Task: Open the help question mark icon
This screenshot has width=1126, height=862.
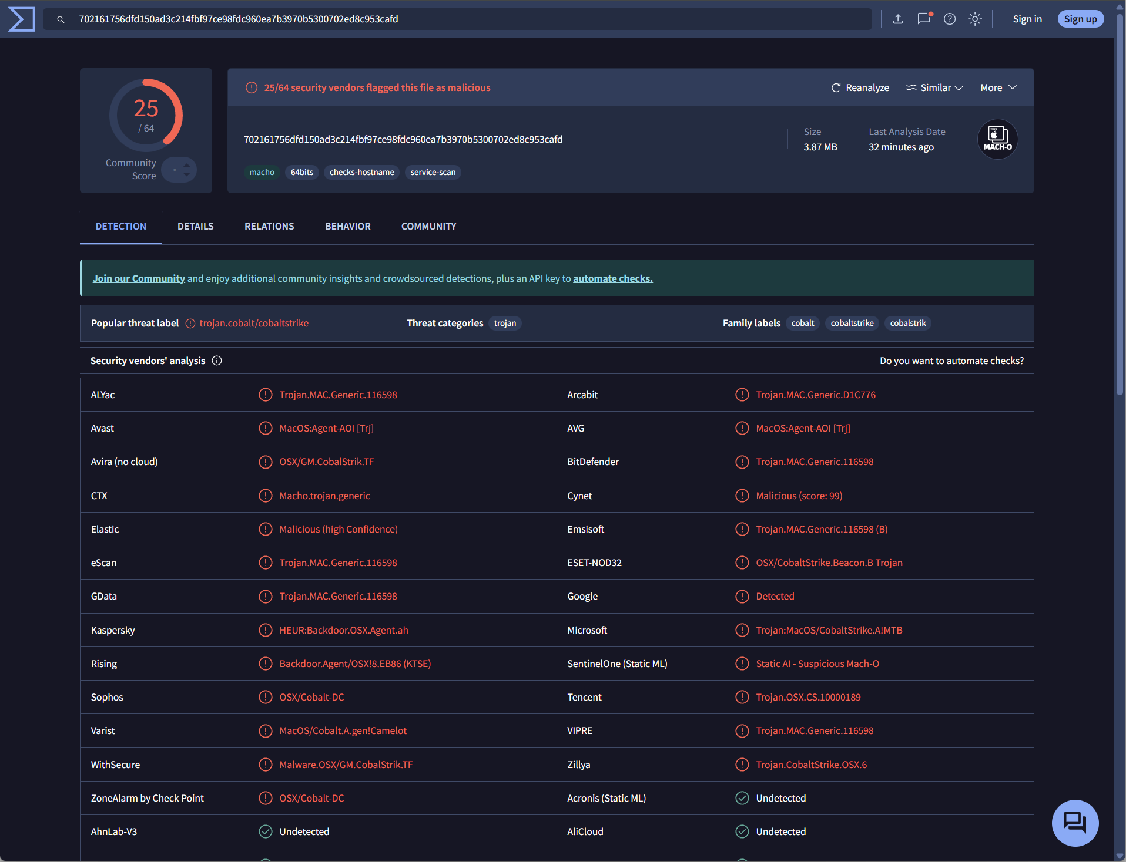Action: tap(950, 19)
